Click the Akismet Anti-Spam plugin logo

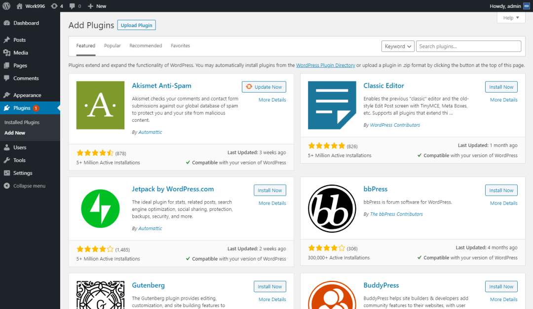click(100, 105)
